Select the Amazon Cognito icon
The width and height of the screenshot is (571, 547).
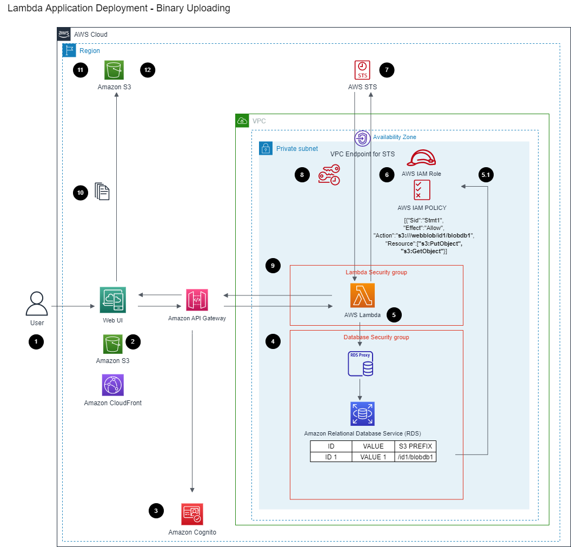[x=192, y=514]
